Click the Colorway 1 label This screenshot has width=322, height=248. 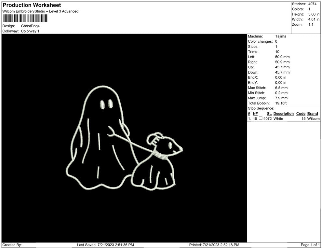30,31
